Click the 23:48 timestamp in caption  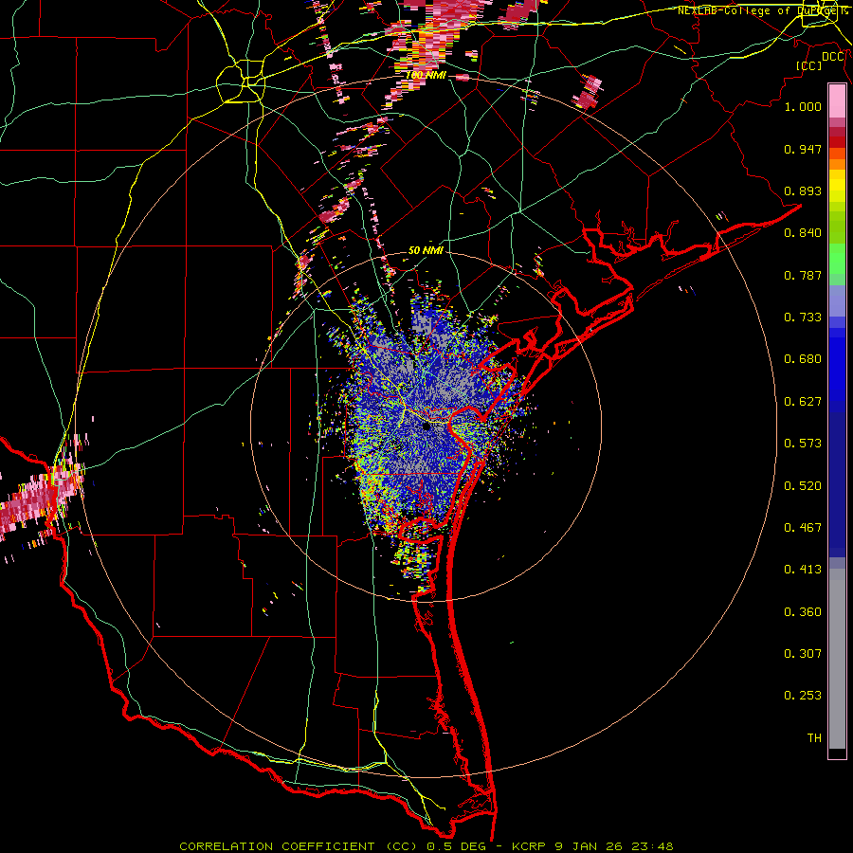coord(653,846)
